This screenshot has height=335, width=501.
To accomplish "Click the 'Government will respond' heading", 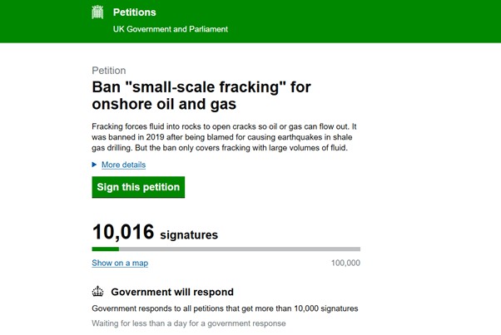I will point(172,292).
